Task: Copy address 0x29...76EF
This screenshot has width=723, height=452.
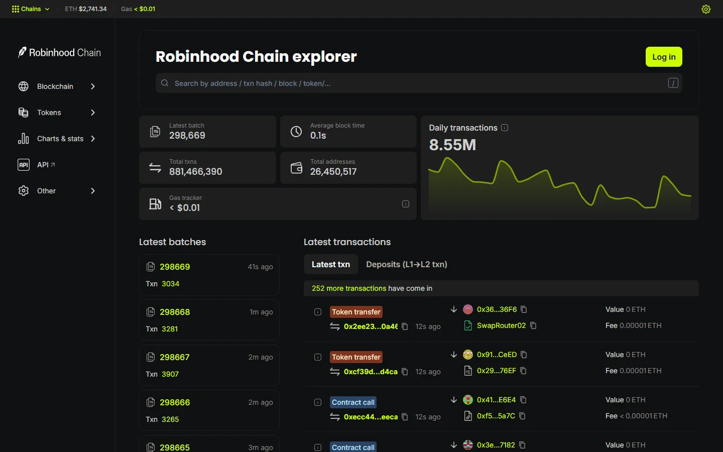Action: click(523, 371)
